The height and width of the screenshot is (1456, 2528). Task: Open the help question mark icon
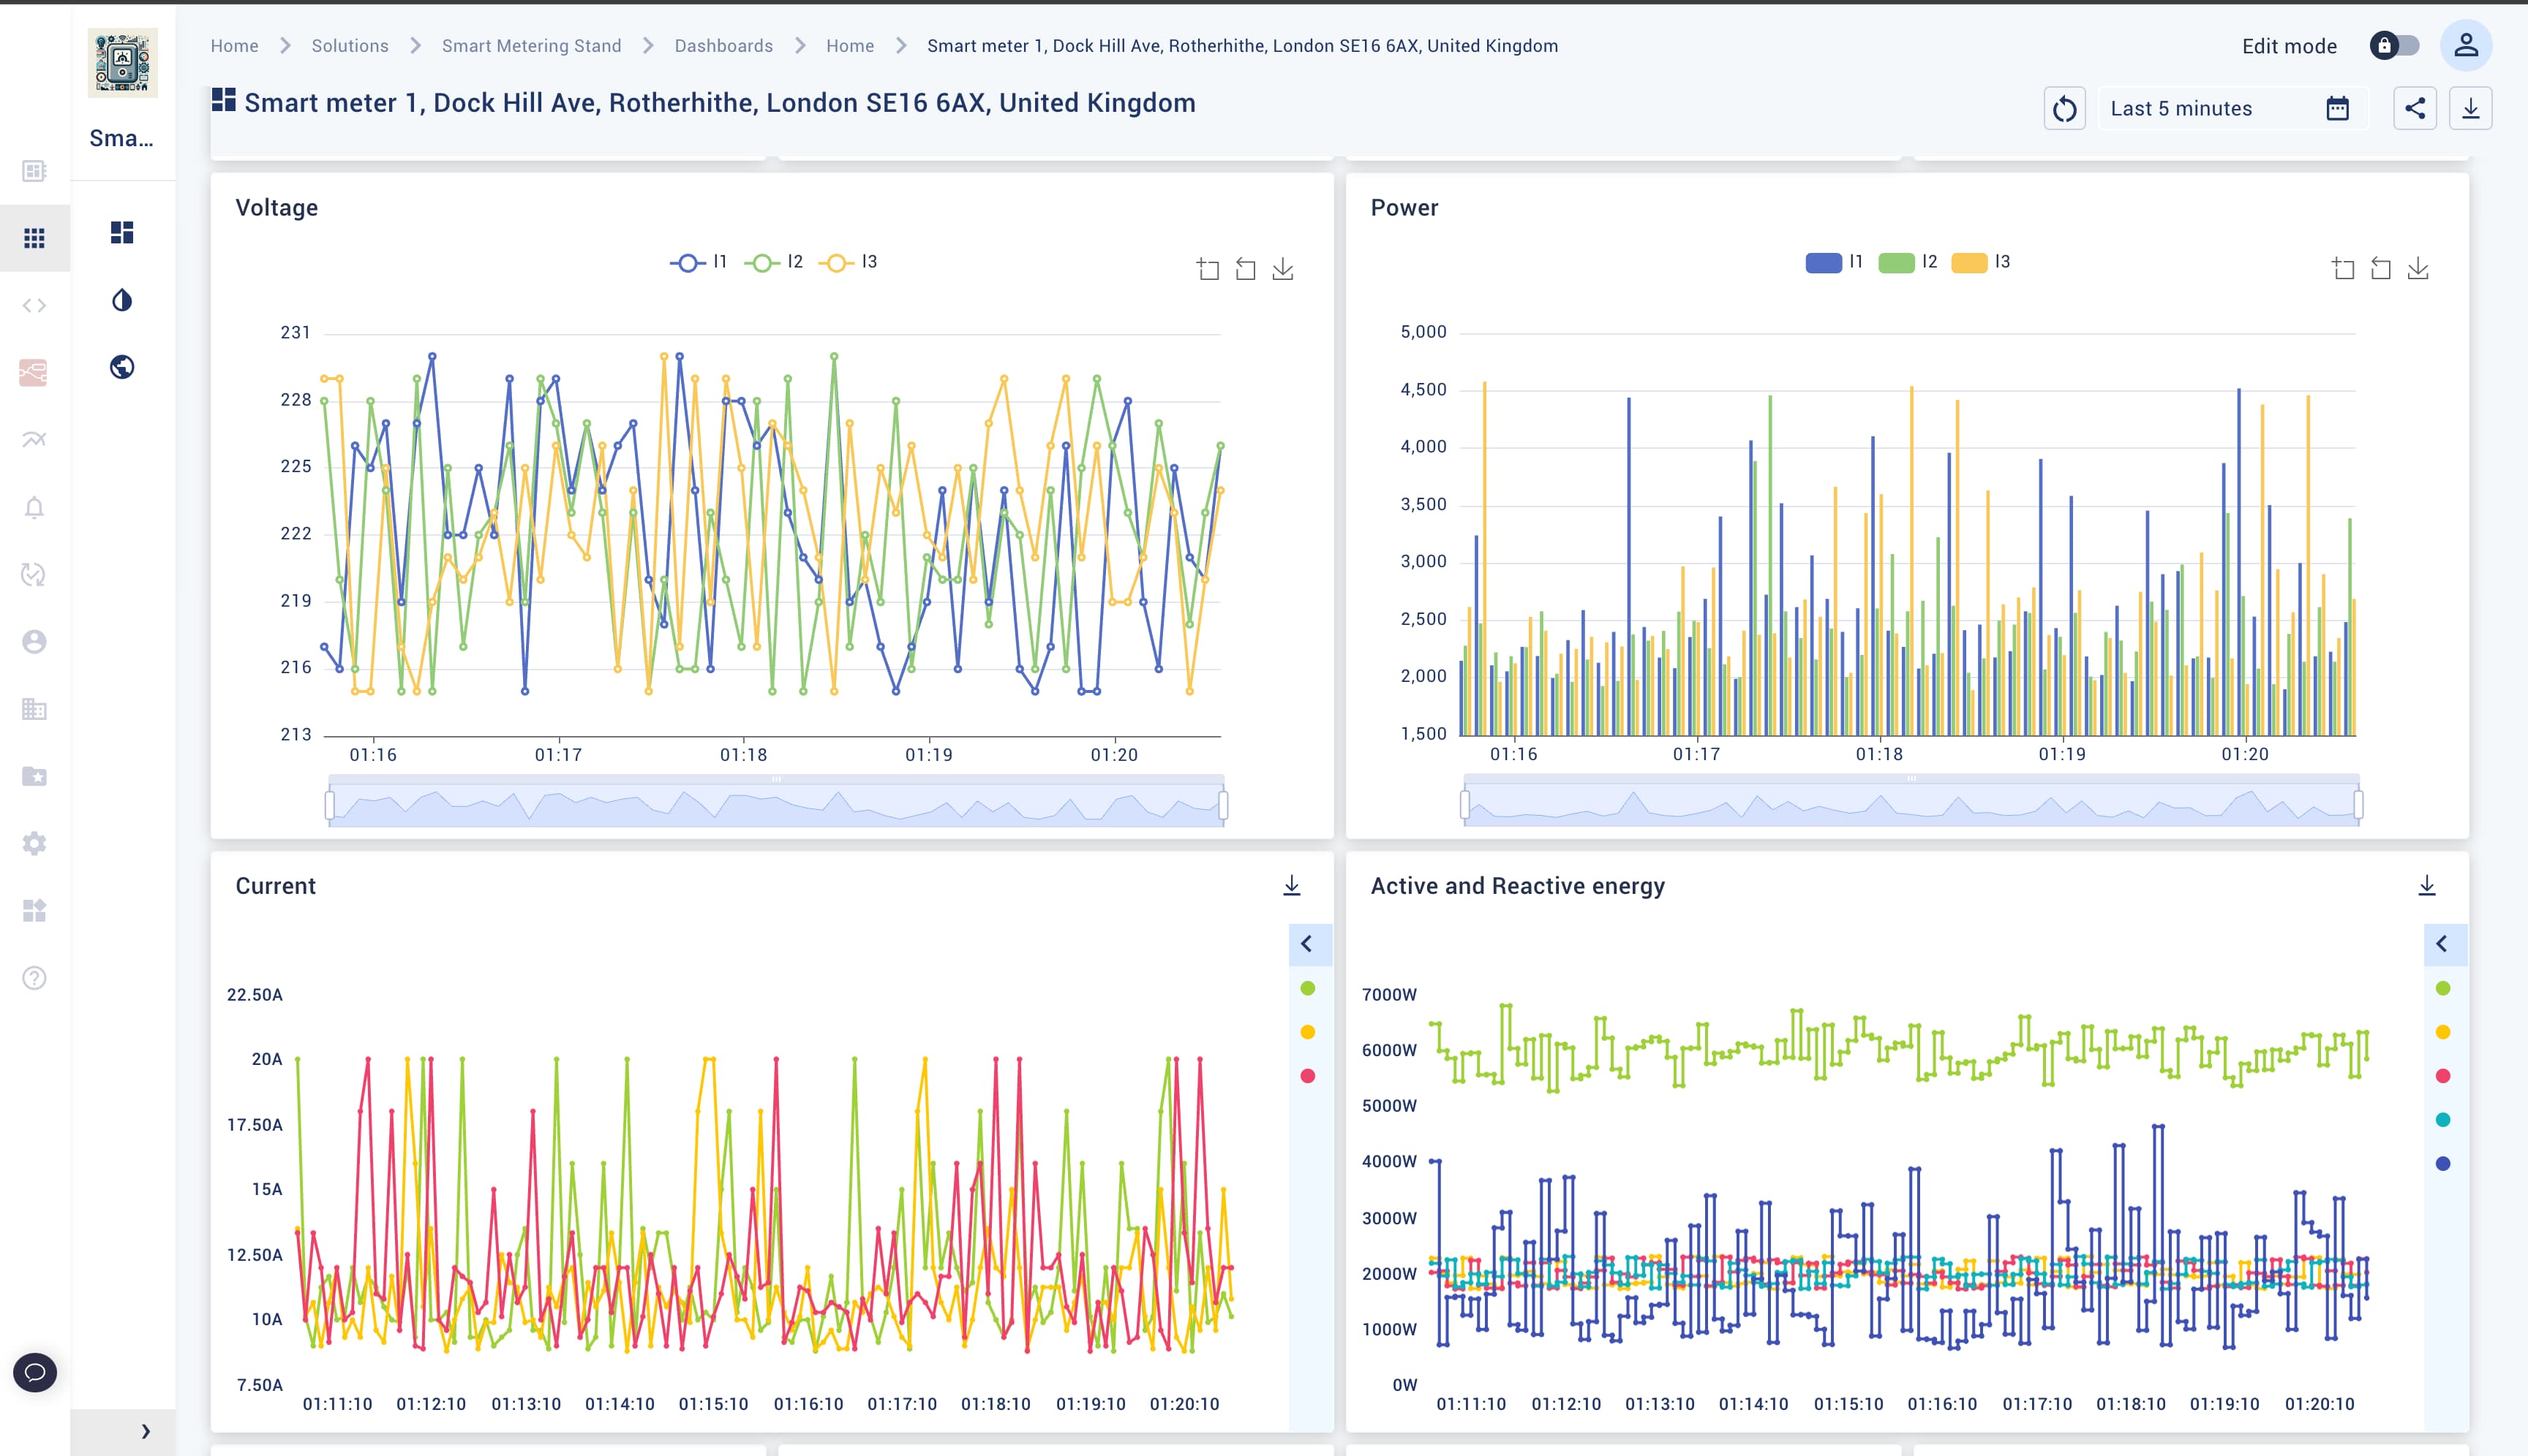[x=34, y=977]
